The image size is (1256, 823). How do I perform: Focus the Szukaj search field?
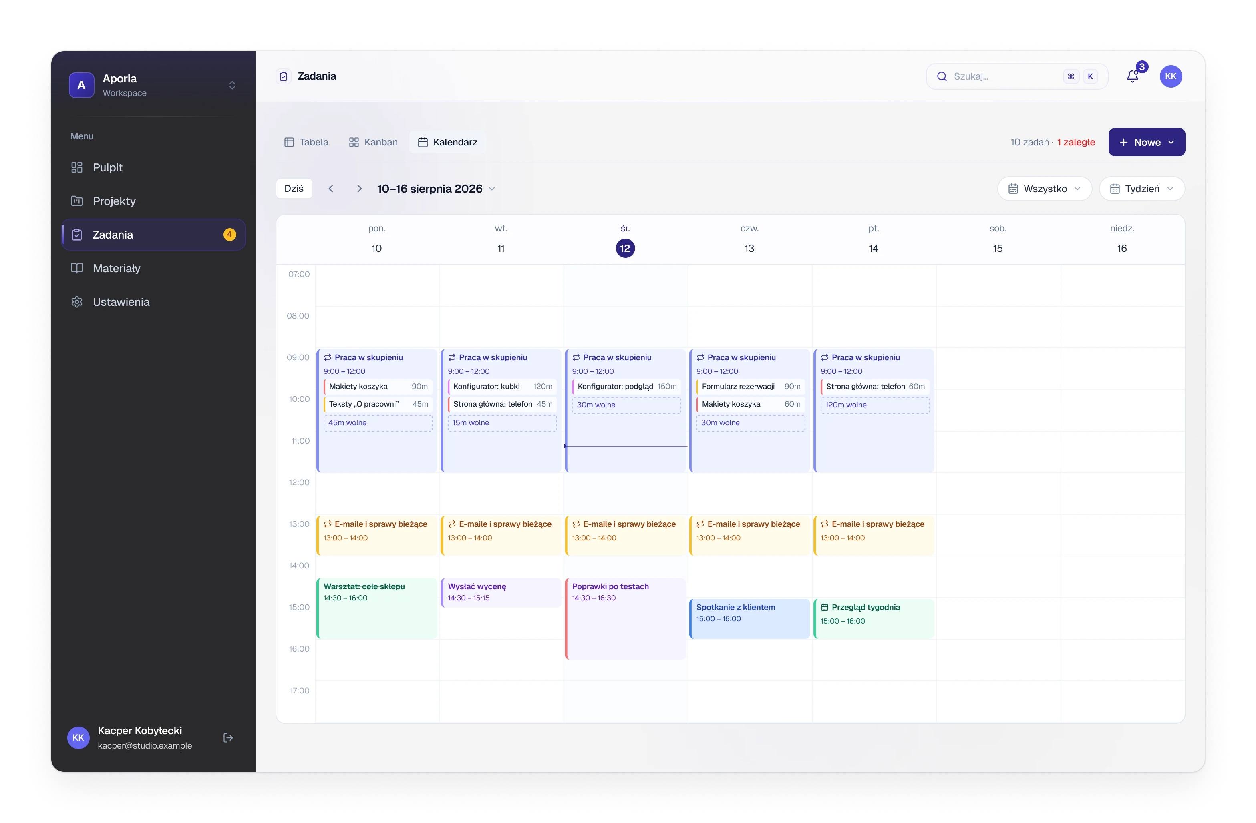1016,76
